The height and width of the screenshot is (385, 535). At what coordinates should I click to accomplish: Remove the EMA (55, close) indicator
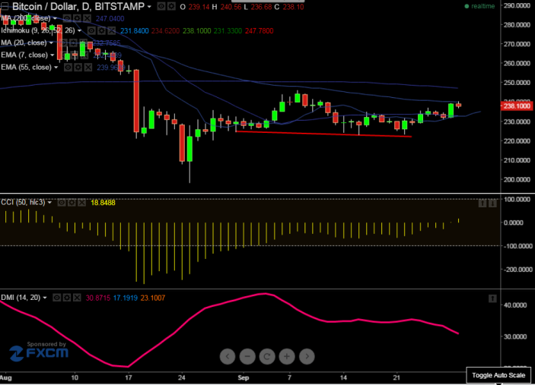[x=88, y=68]
